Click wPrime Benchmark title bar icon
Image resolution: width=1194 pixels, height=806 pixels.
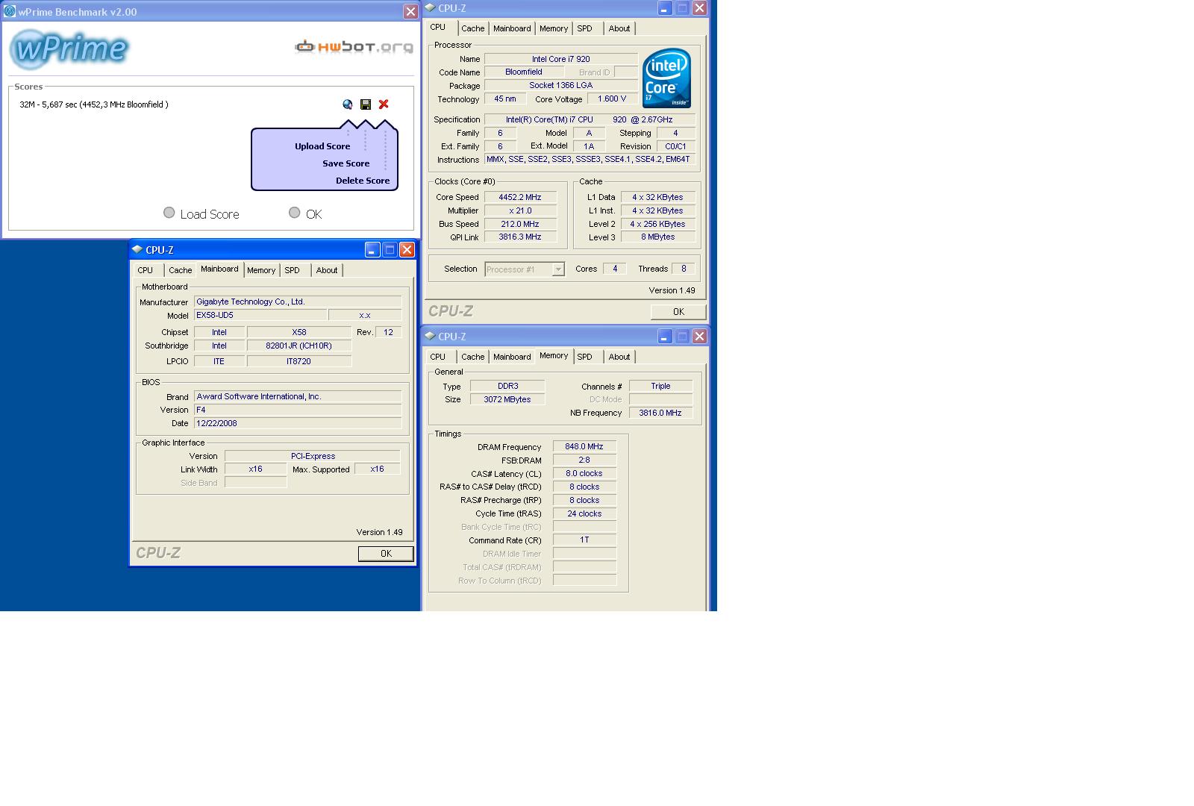coord(10,11)
